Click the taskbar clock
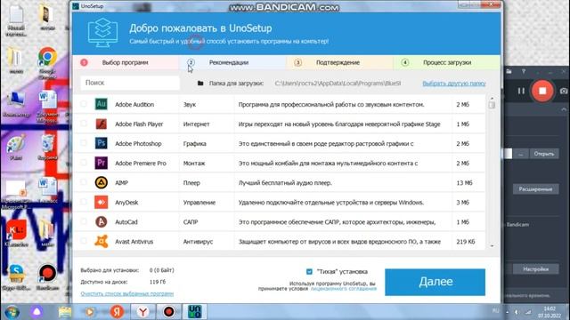570x320 pixels. (550, 312)
